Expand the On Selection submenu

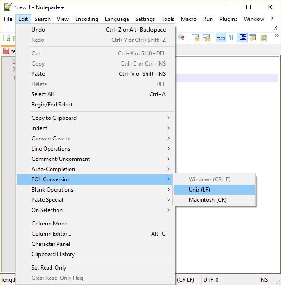click(96, 210)
